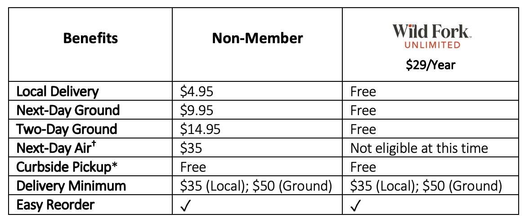This screenshot has width=529, height=223.
Task: Select the Two-Day Ground row label
Action: [67, 129]
